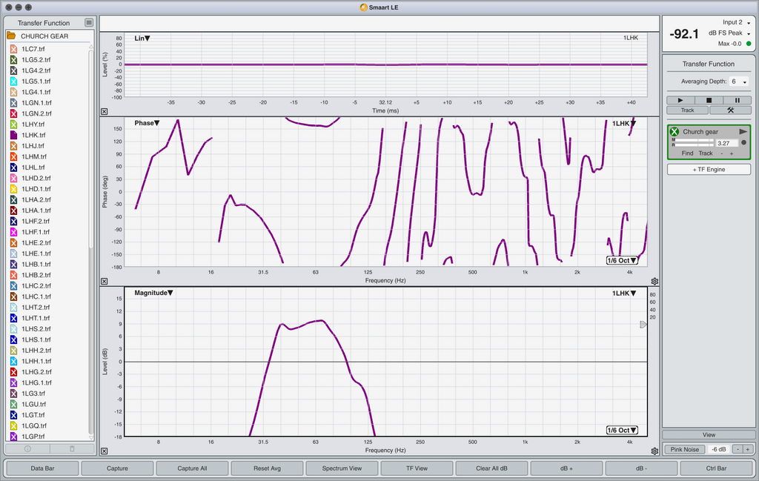This screenshot has width=759, height=481.
Task: Select the 1LC7.trf trace file icon
Action: point(13,49)
